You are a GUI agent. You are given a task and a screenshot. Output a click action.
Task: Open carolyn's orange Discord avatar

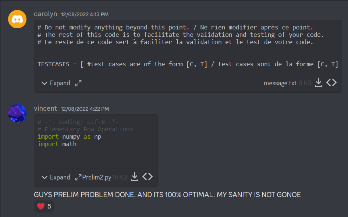point(17,19)
